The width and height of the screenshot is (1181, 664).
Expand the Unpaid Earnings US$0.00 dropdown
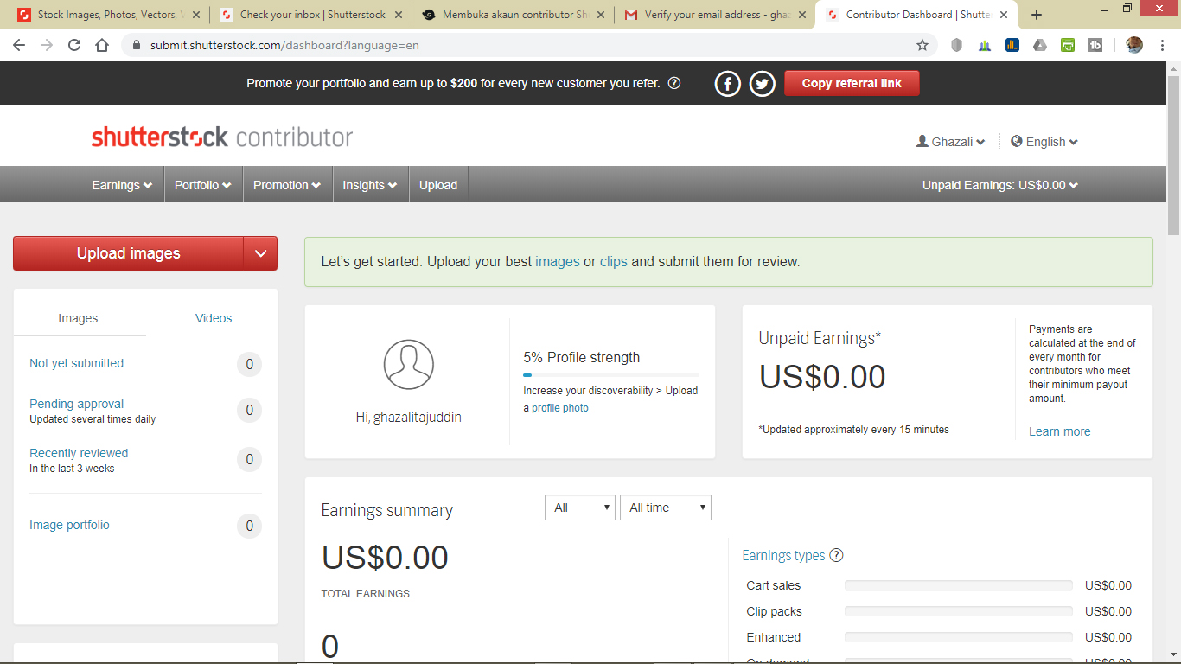(1000, 185)
